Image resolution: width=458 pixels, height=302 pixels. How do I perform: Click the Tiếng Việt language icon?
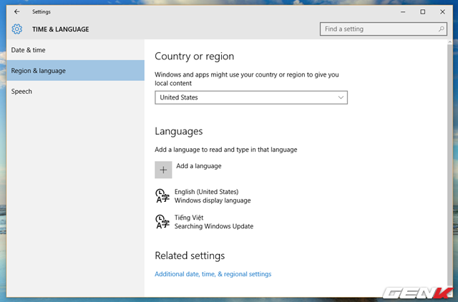tap(162, 221)
